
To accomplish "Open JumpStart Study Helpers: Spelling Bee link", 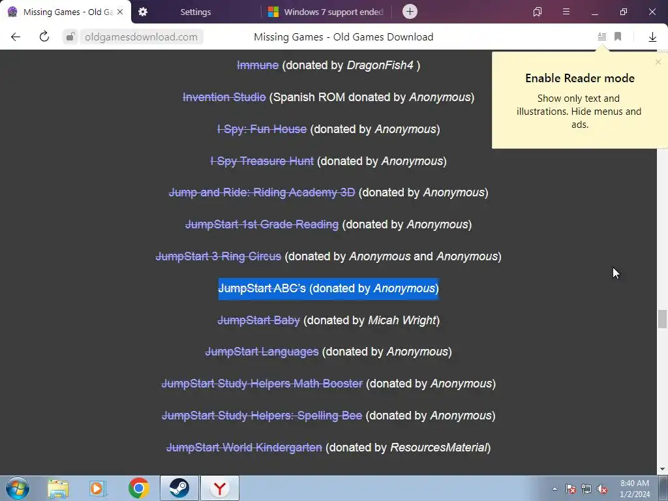I will coord(262,416).
